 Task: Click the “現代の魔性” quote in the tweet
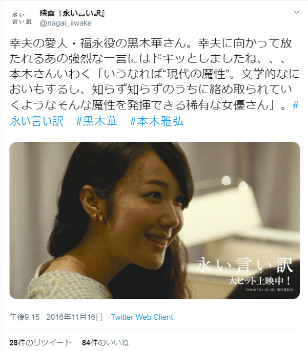click(x=197, y=74)
